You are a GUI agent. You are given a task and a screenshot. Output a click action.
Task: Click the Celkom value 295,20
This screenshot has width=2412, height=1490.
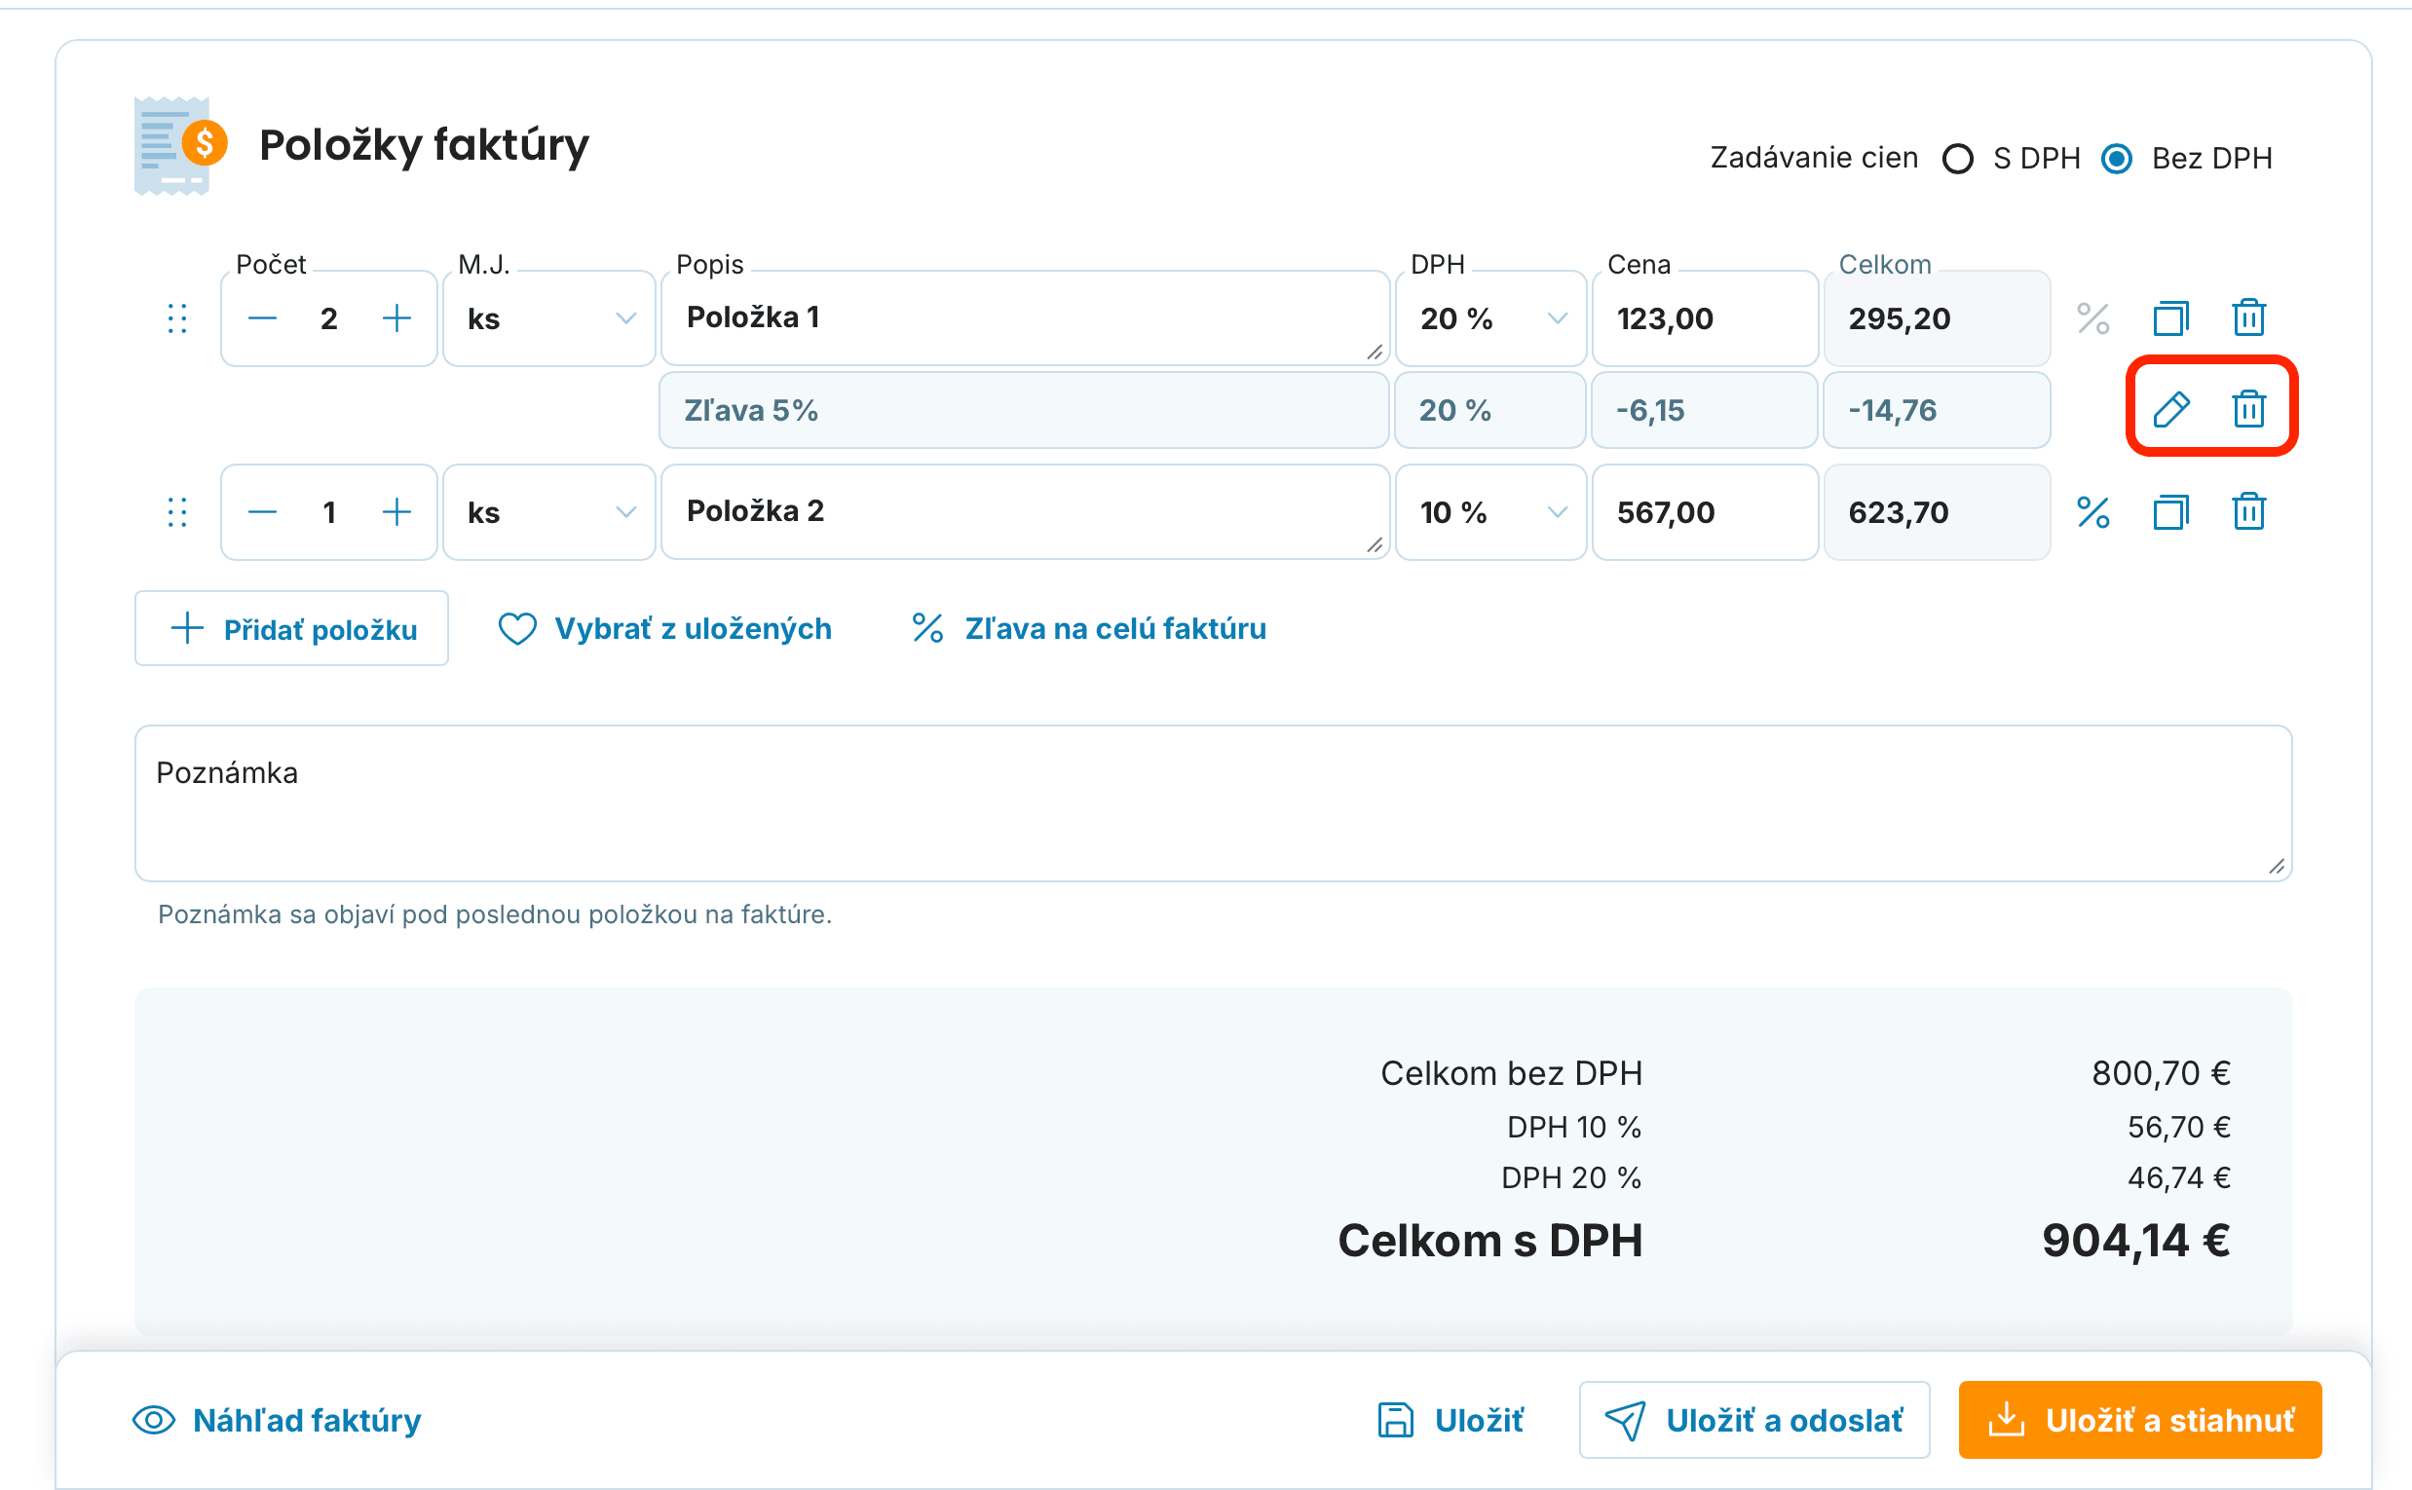coord(1900,318)
